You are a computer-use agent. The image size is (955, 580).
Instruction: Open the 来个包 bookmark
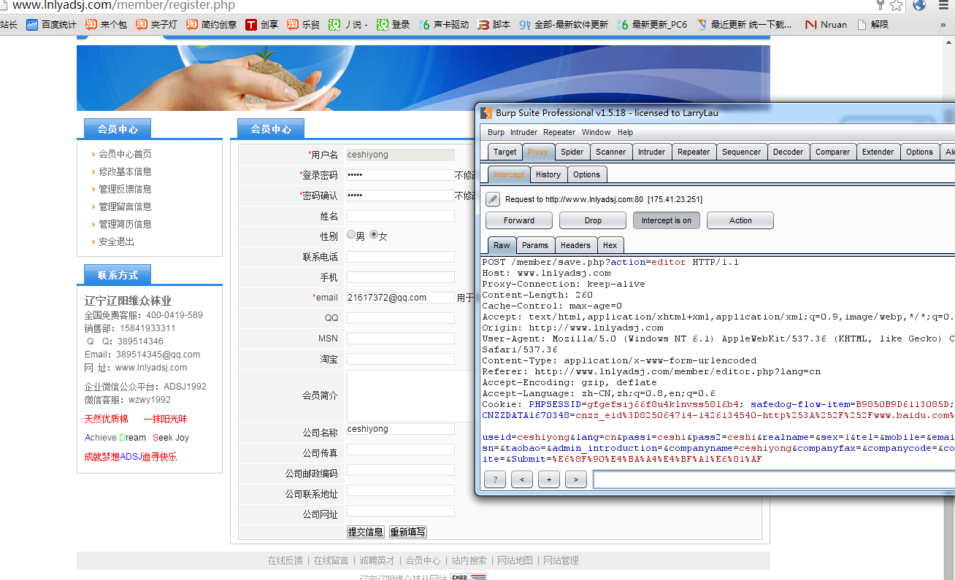[106, 25]
